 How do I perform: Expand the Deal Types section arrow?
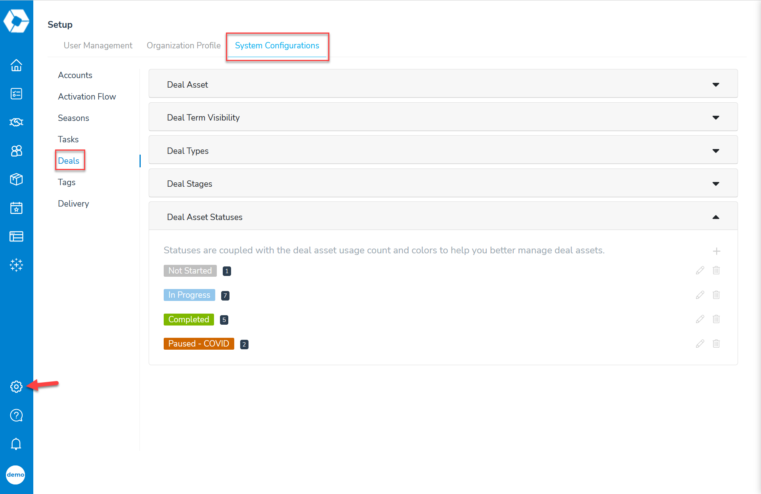(716, 151)
